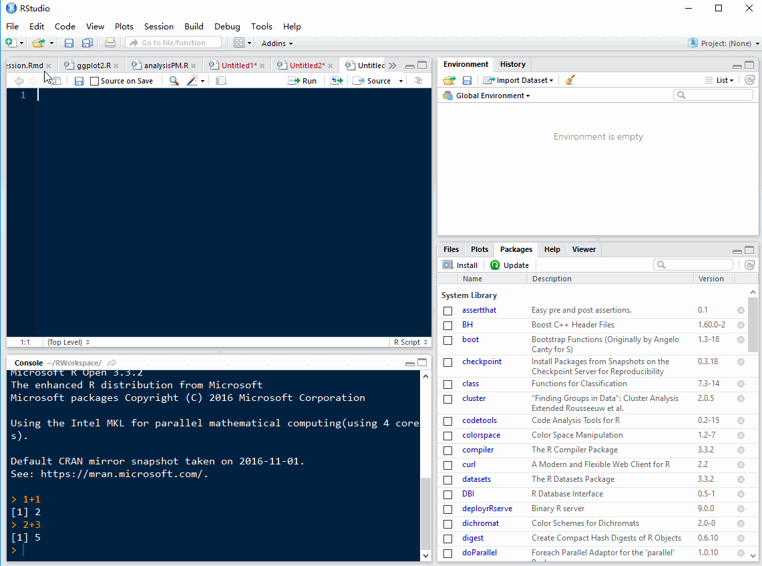The image size is (762, 566).
Task: Click the Compile Report notebook icon
Action: (221, 81)
